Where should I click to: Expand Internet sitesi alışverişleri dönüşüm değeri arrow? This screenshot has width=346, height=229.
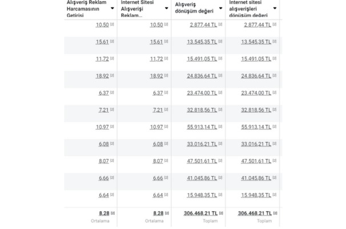point(275,9)
